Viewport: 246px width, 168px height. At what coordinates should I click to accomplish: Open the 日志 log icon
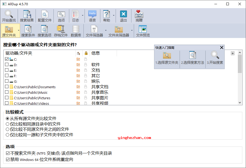[76, 14]
